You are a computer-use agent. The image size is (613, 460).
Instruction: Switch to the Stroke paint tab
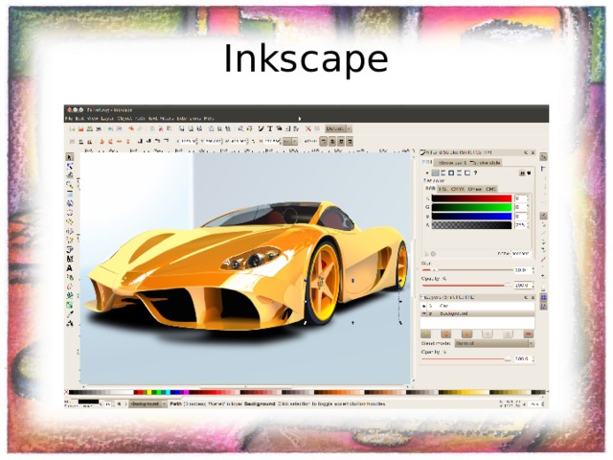point(451,162)
